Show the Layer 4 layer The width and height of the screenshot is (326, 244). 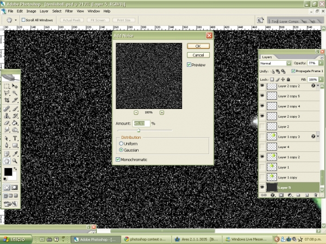coord(262,146)
